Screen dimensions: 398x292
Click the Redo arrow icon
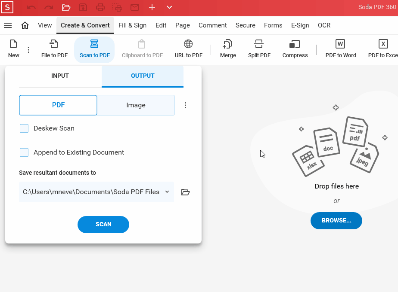[x=49, y=7]
